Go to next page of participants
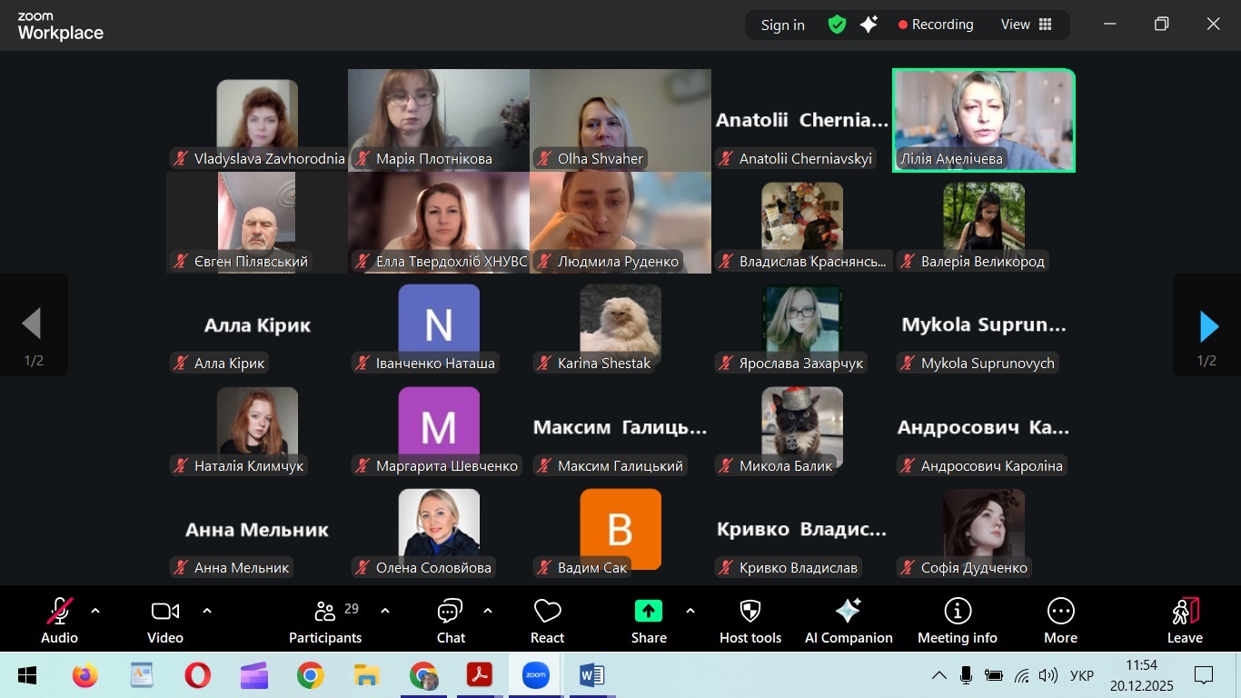The image size is (1241, 698). tap(1207, 326)
